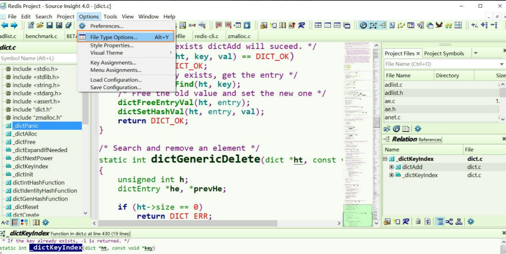Screen dimensions: 506x254
Task: Toggle Relation panel outline view icon
Action: tap(440, 221)
